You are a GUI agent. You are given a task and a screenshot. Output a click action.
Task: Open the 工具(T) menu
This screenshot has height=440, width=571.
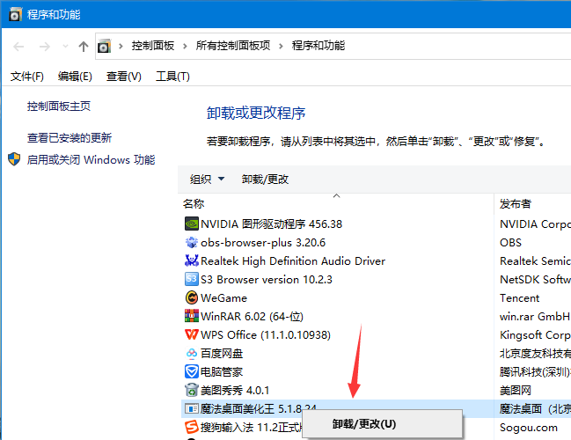point(172,77)
